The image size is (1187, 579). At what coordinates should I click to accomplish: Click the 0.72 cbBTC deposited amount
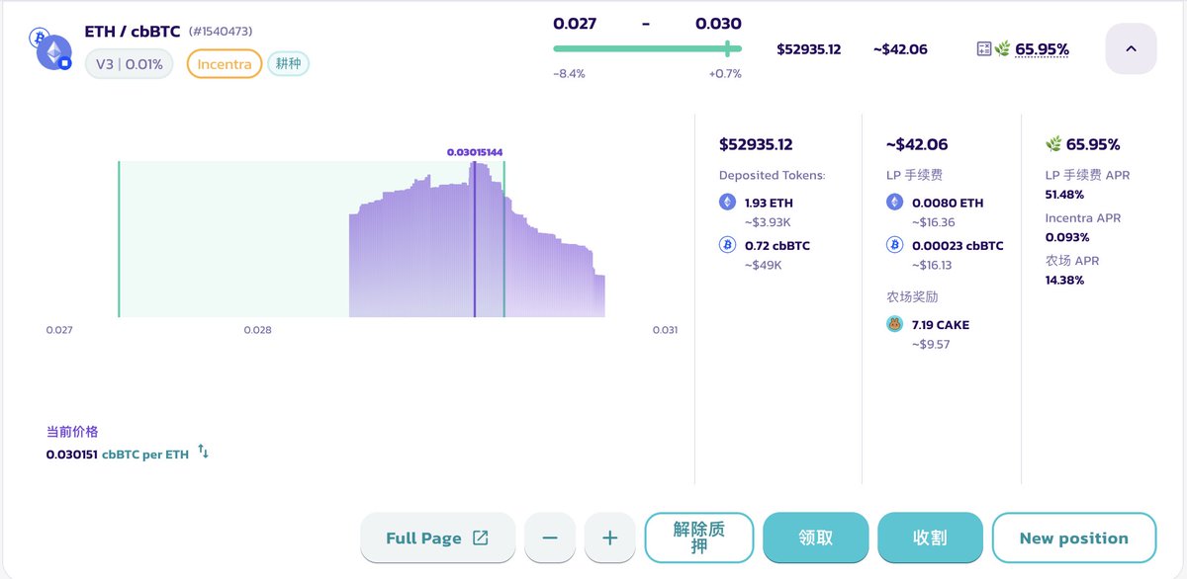click(x=777, y=245)
